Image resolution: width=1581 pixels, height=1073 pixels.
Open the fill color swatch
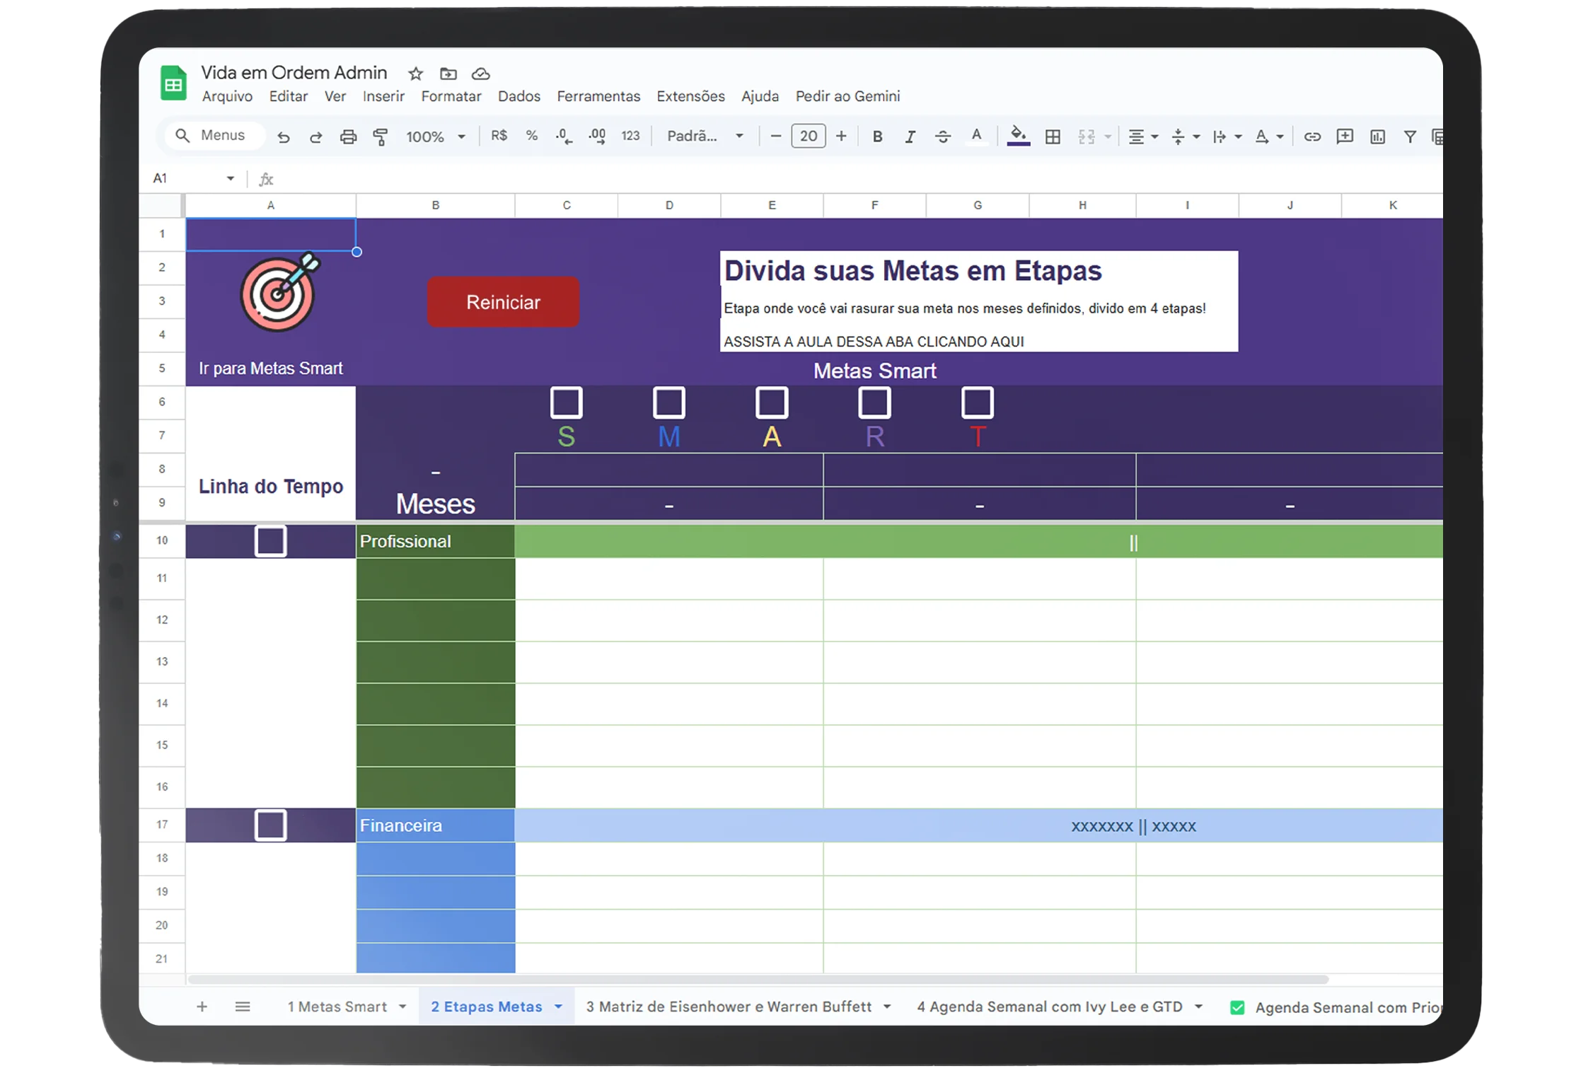click(1018, 135)
